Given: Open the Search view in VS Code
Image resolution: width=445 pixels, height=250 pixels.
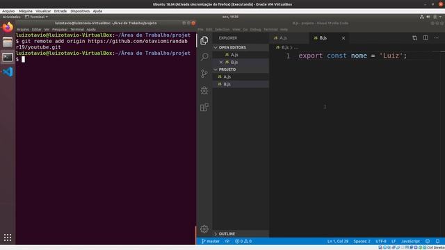Looking at the screenshot, I should click(x=204, y=57).
